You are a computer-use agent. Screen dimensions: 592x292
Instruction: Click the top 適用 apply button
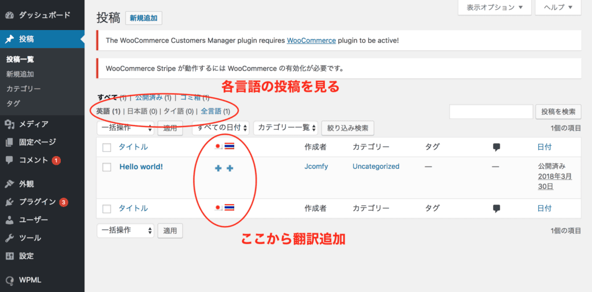click(170, 128)
